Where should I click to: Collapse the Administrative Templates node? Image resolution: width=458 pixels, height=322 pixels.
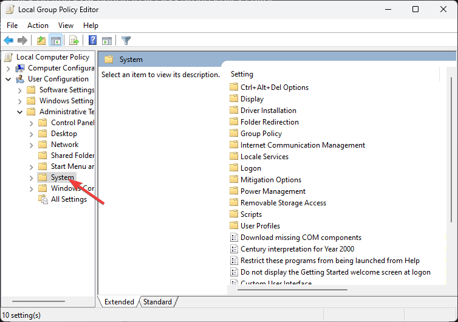point(19,112)
